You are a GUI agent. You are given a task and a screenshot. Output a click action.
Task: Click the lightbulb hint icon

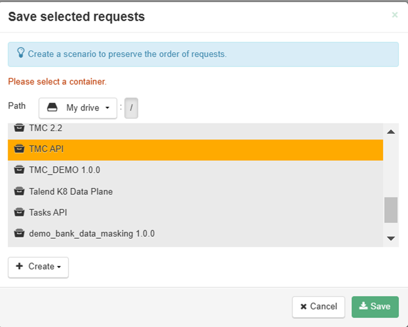[21, 53]
